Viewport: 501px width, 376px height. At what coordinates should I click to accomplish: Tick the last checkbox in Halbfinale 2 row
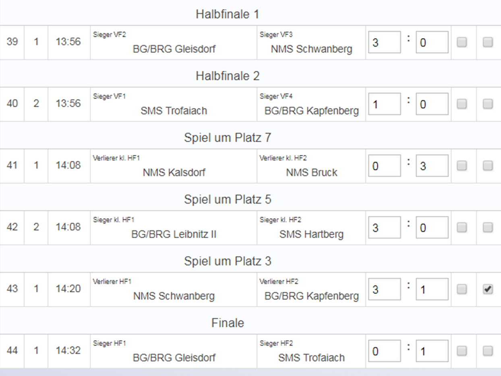487,104
